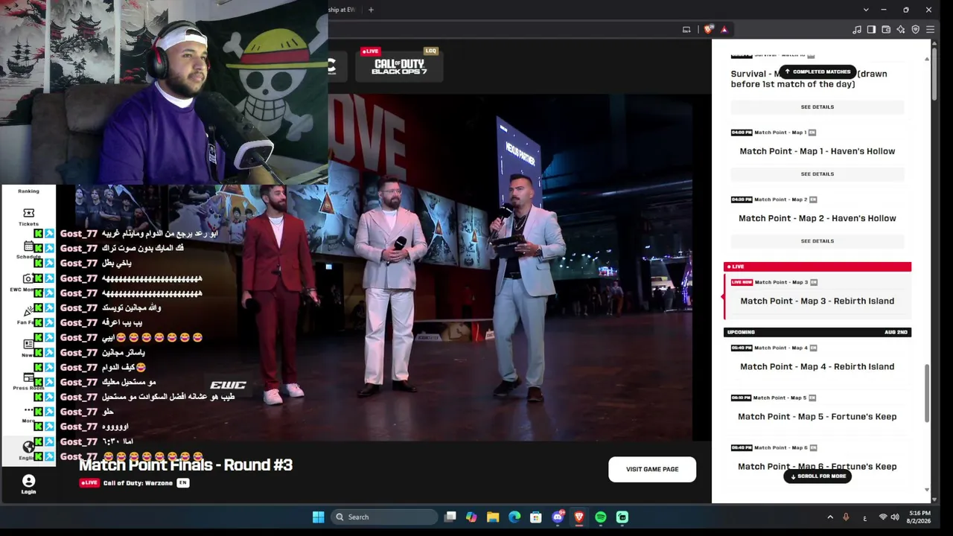Screen dimensions: 953x536
Task: Open the volume tray icon
Action: coord(895,517)
